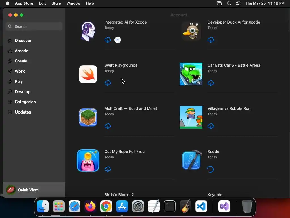Open Car Eats Car 5 app icon

click(191, 74)
